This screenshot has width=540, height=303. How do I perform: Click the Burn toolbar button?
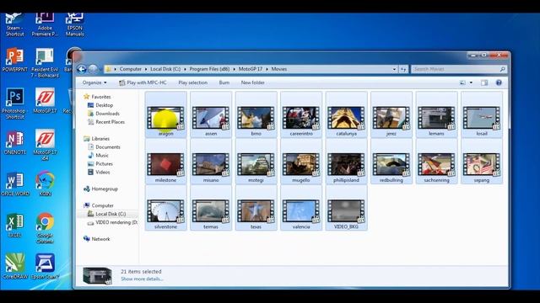pyautogui.click(x=224, y=82)
